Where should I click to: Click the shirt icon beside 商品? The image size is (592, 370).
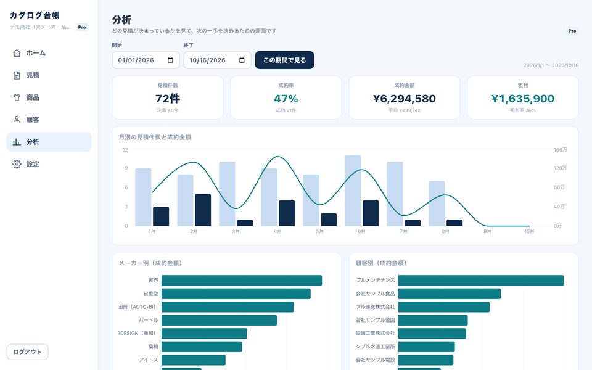pyautogui.click(x=17, y=97)
